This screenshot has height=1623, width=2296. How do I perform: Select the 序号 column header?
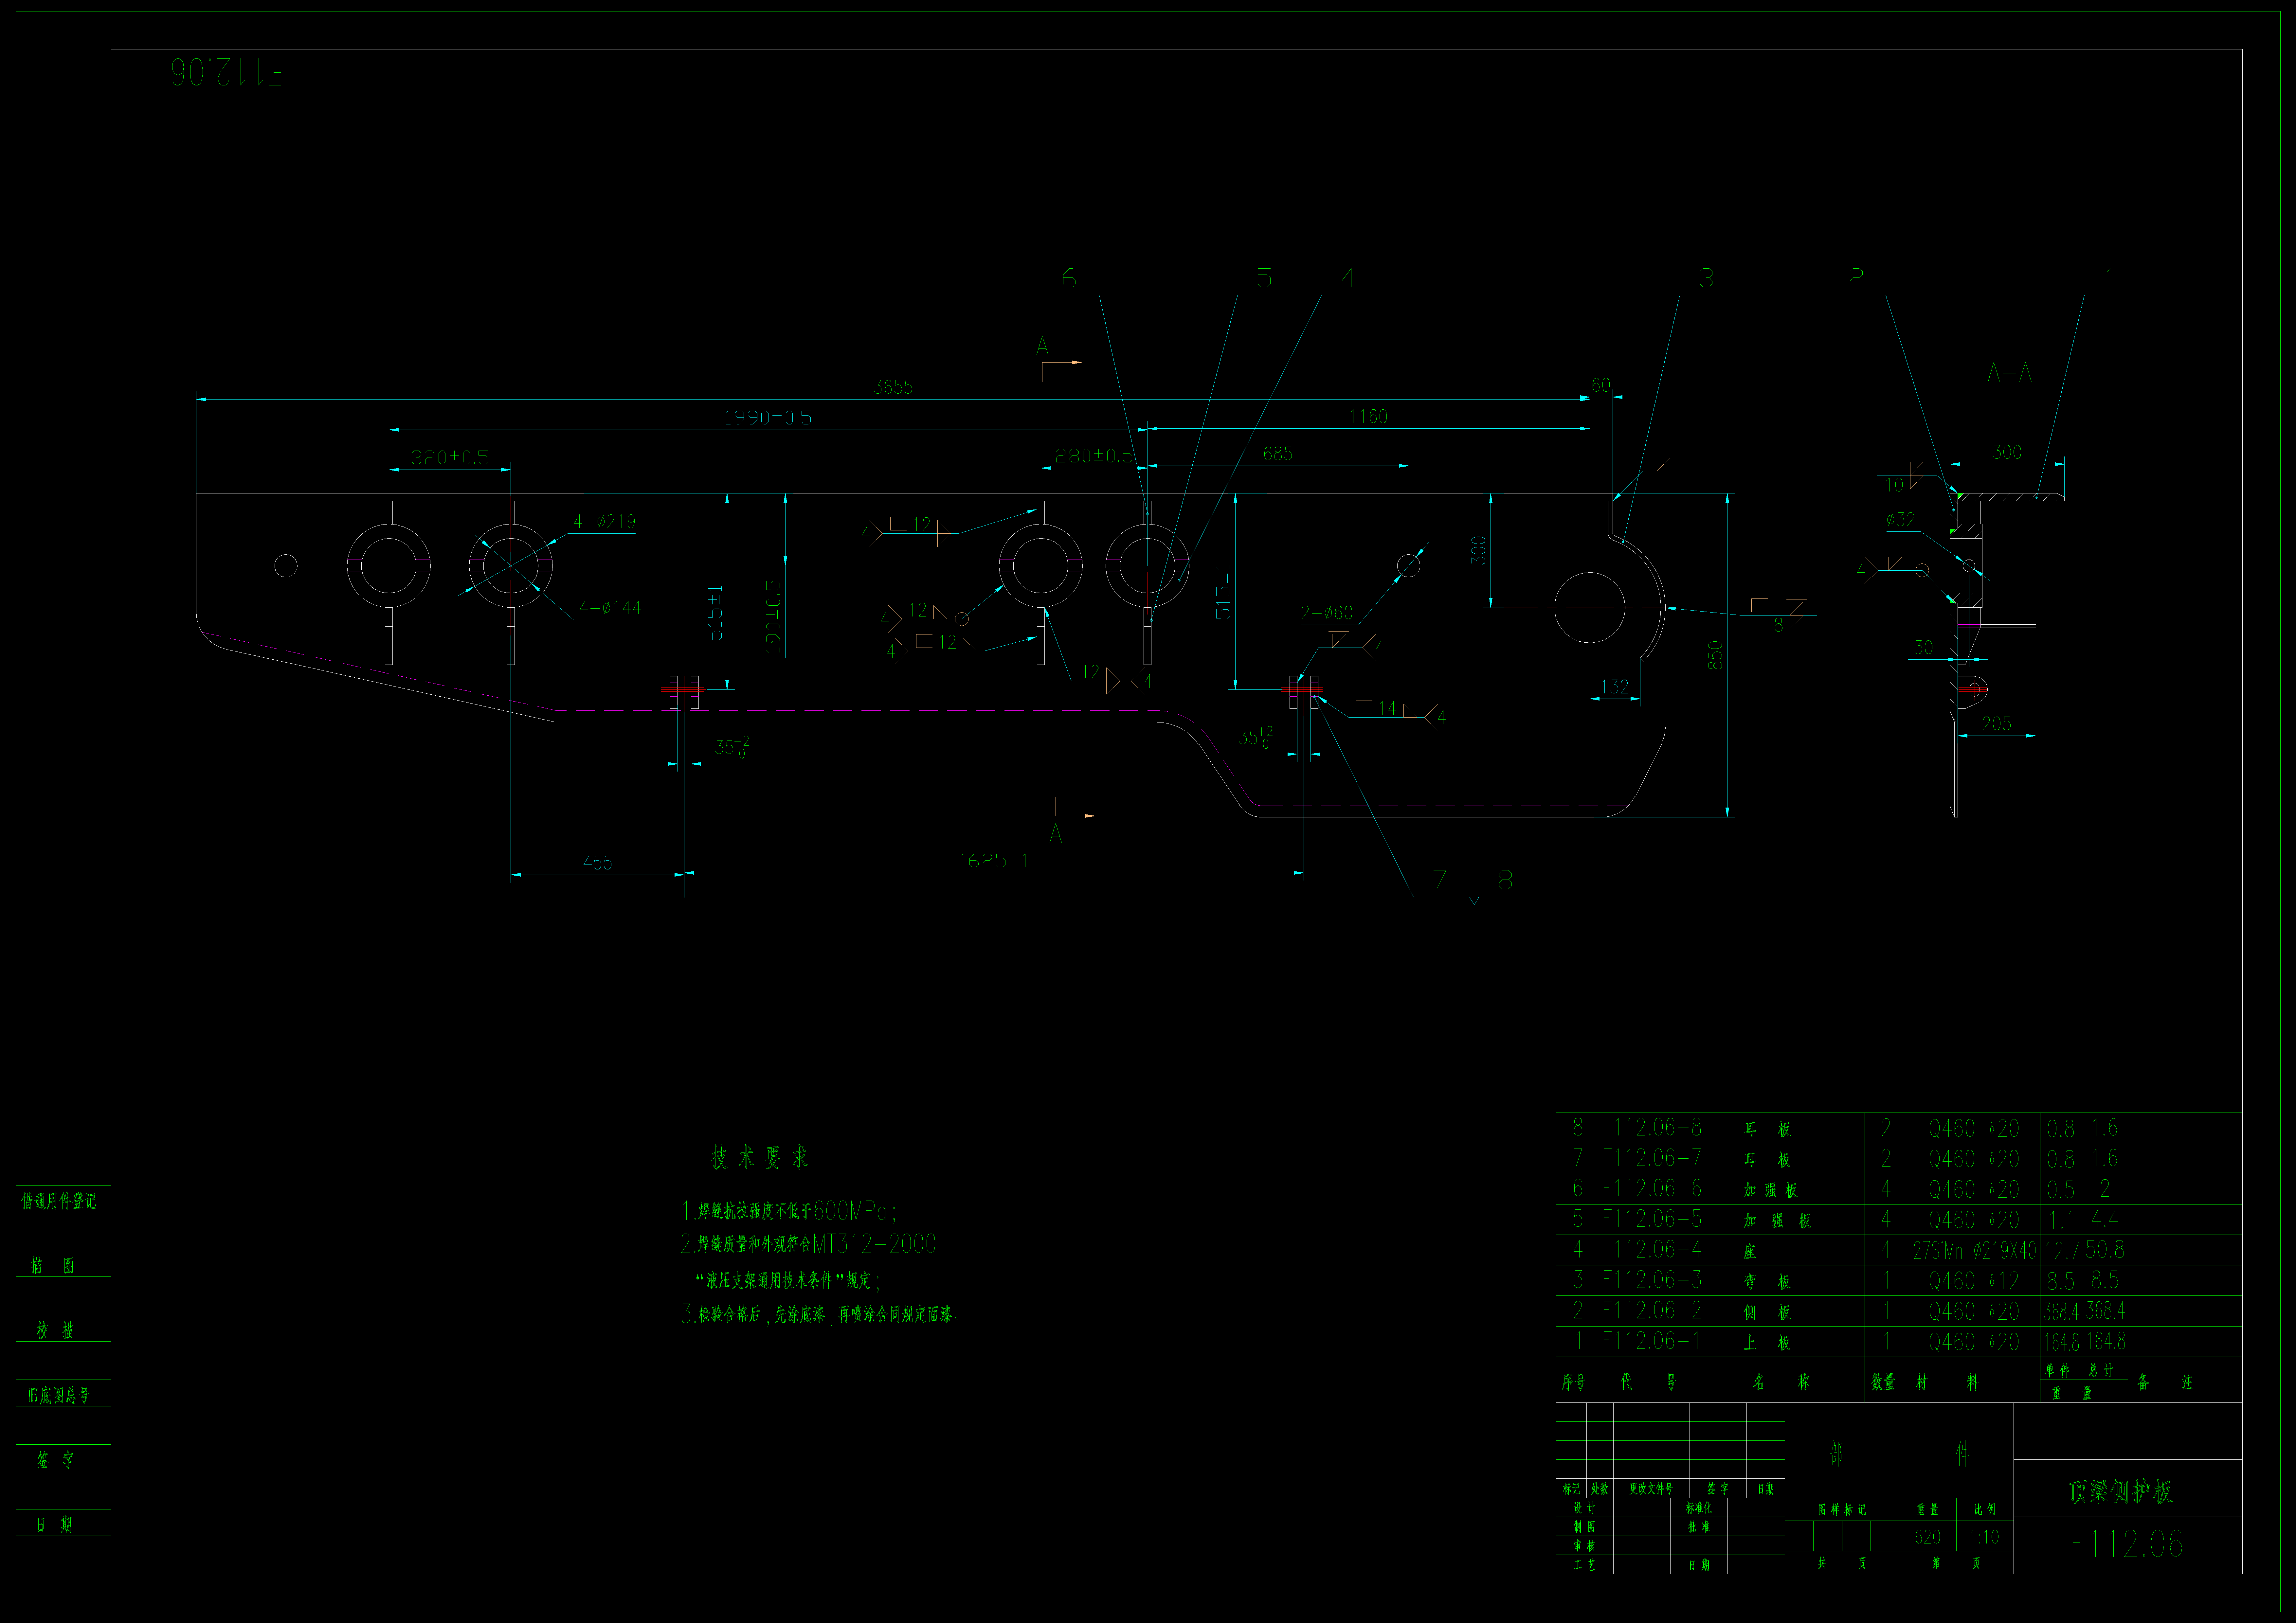point(1574,1382)
